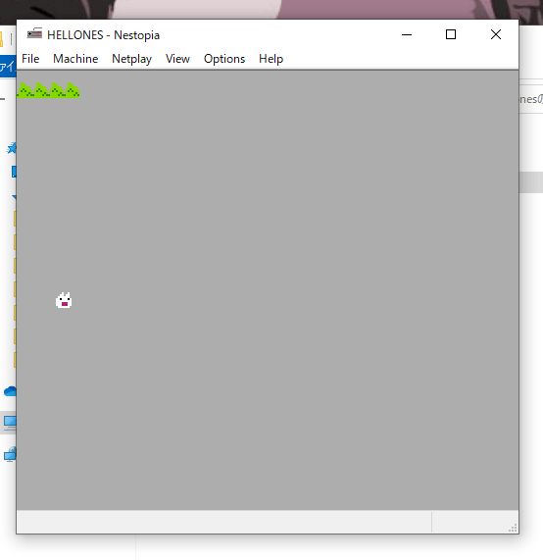Click the OneDrive cloud icon behind Nestopia

pyautogui.click(x=10, y=391)
